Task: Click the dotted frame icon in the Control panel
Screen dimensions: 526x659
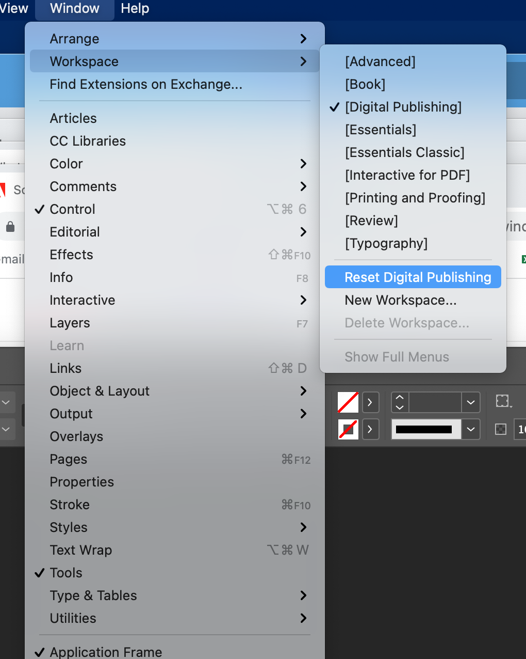Action: [x=502, y=401]
